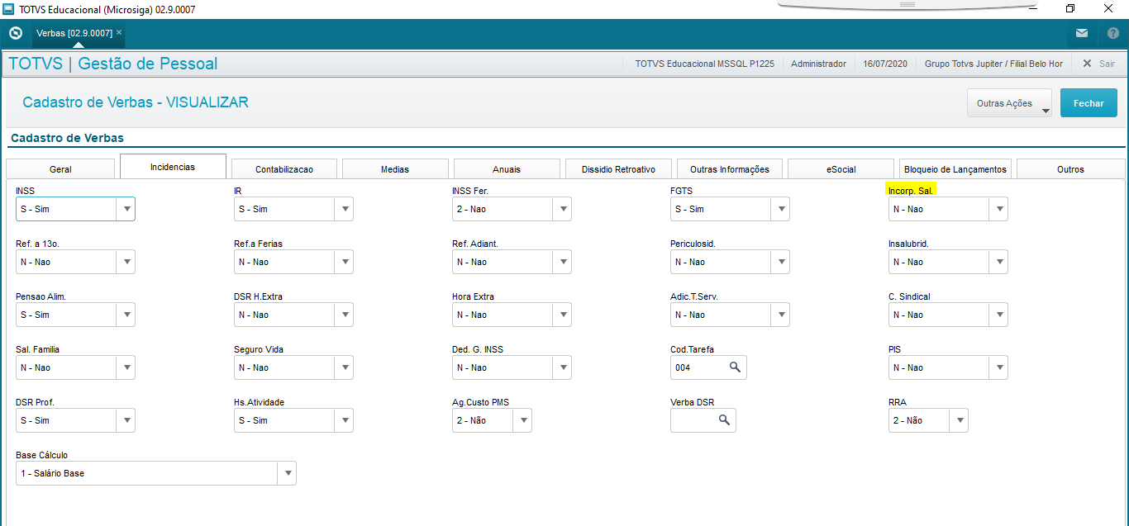Click the Cadastro de Verbas section heading

(67, 138)
